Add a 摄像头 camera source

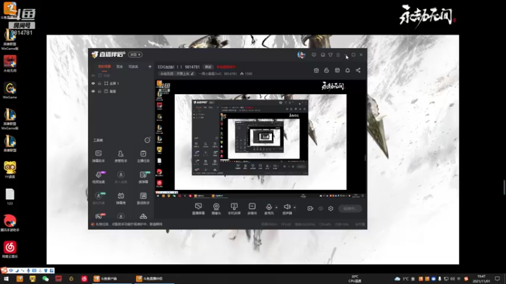(216, 209)
